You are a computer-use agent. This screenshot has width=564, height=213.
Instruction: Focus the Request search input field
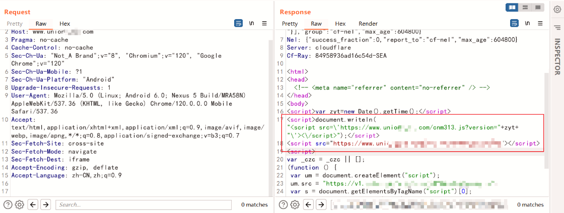click(143, 205)
